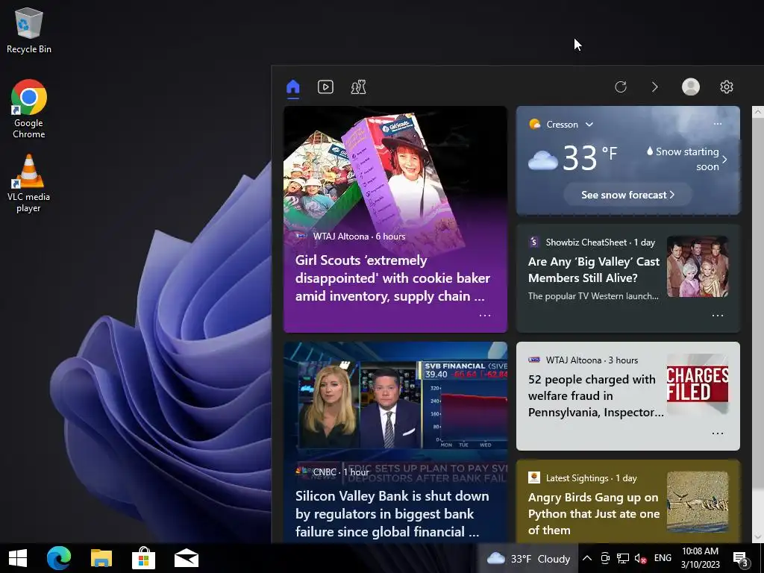Open the user profile avatar
Viewport: 764px width, 573px height.
690,87
